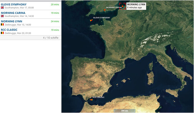
Task: Click 'Southampton, Mar 14, 14:30' destination text
Action: coord(19,16)
